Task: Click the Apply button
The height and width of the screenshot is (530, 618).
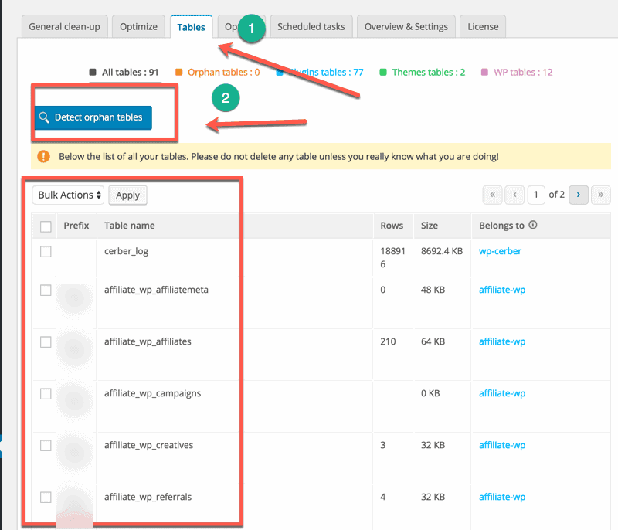Action: [127, 195]
